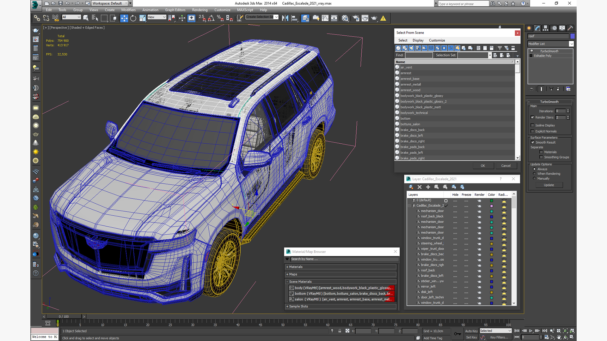Viewport: 607px width, 341px height.
Task: Activate the Select and Move tool
Action: coord(124,18)
